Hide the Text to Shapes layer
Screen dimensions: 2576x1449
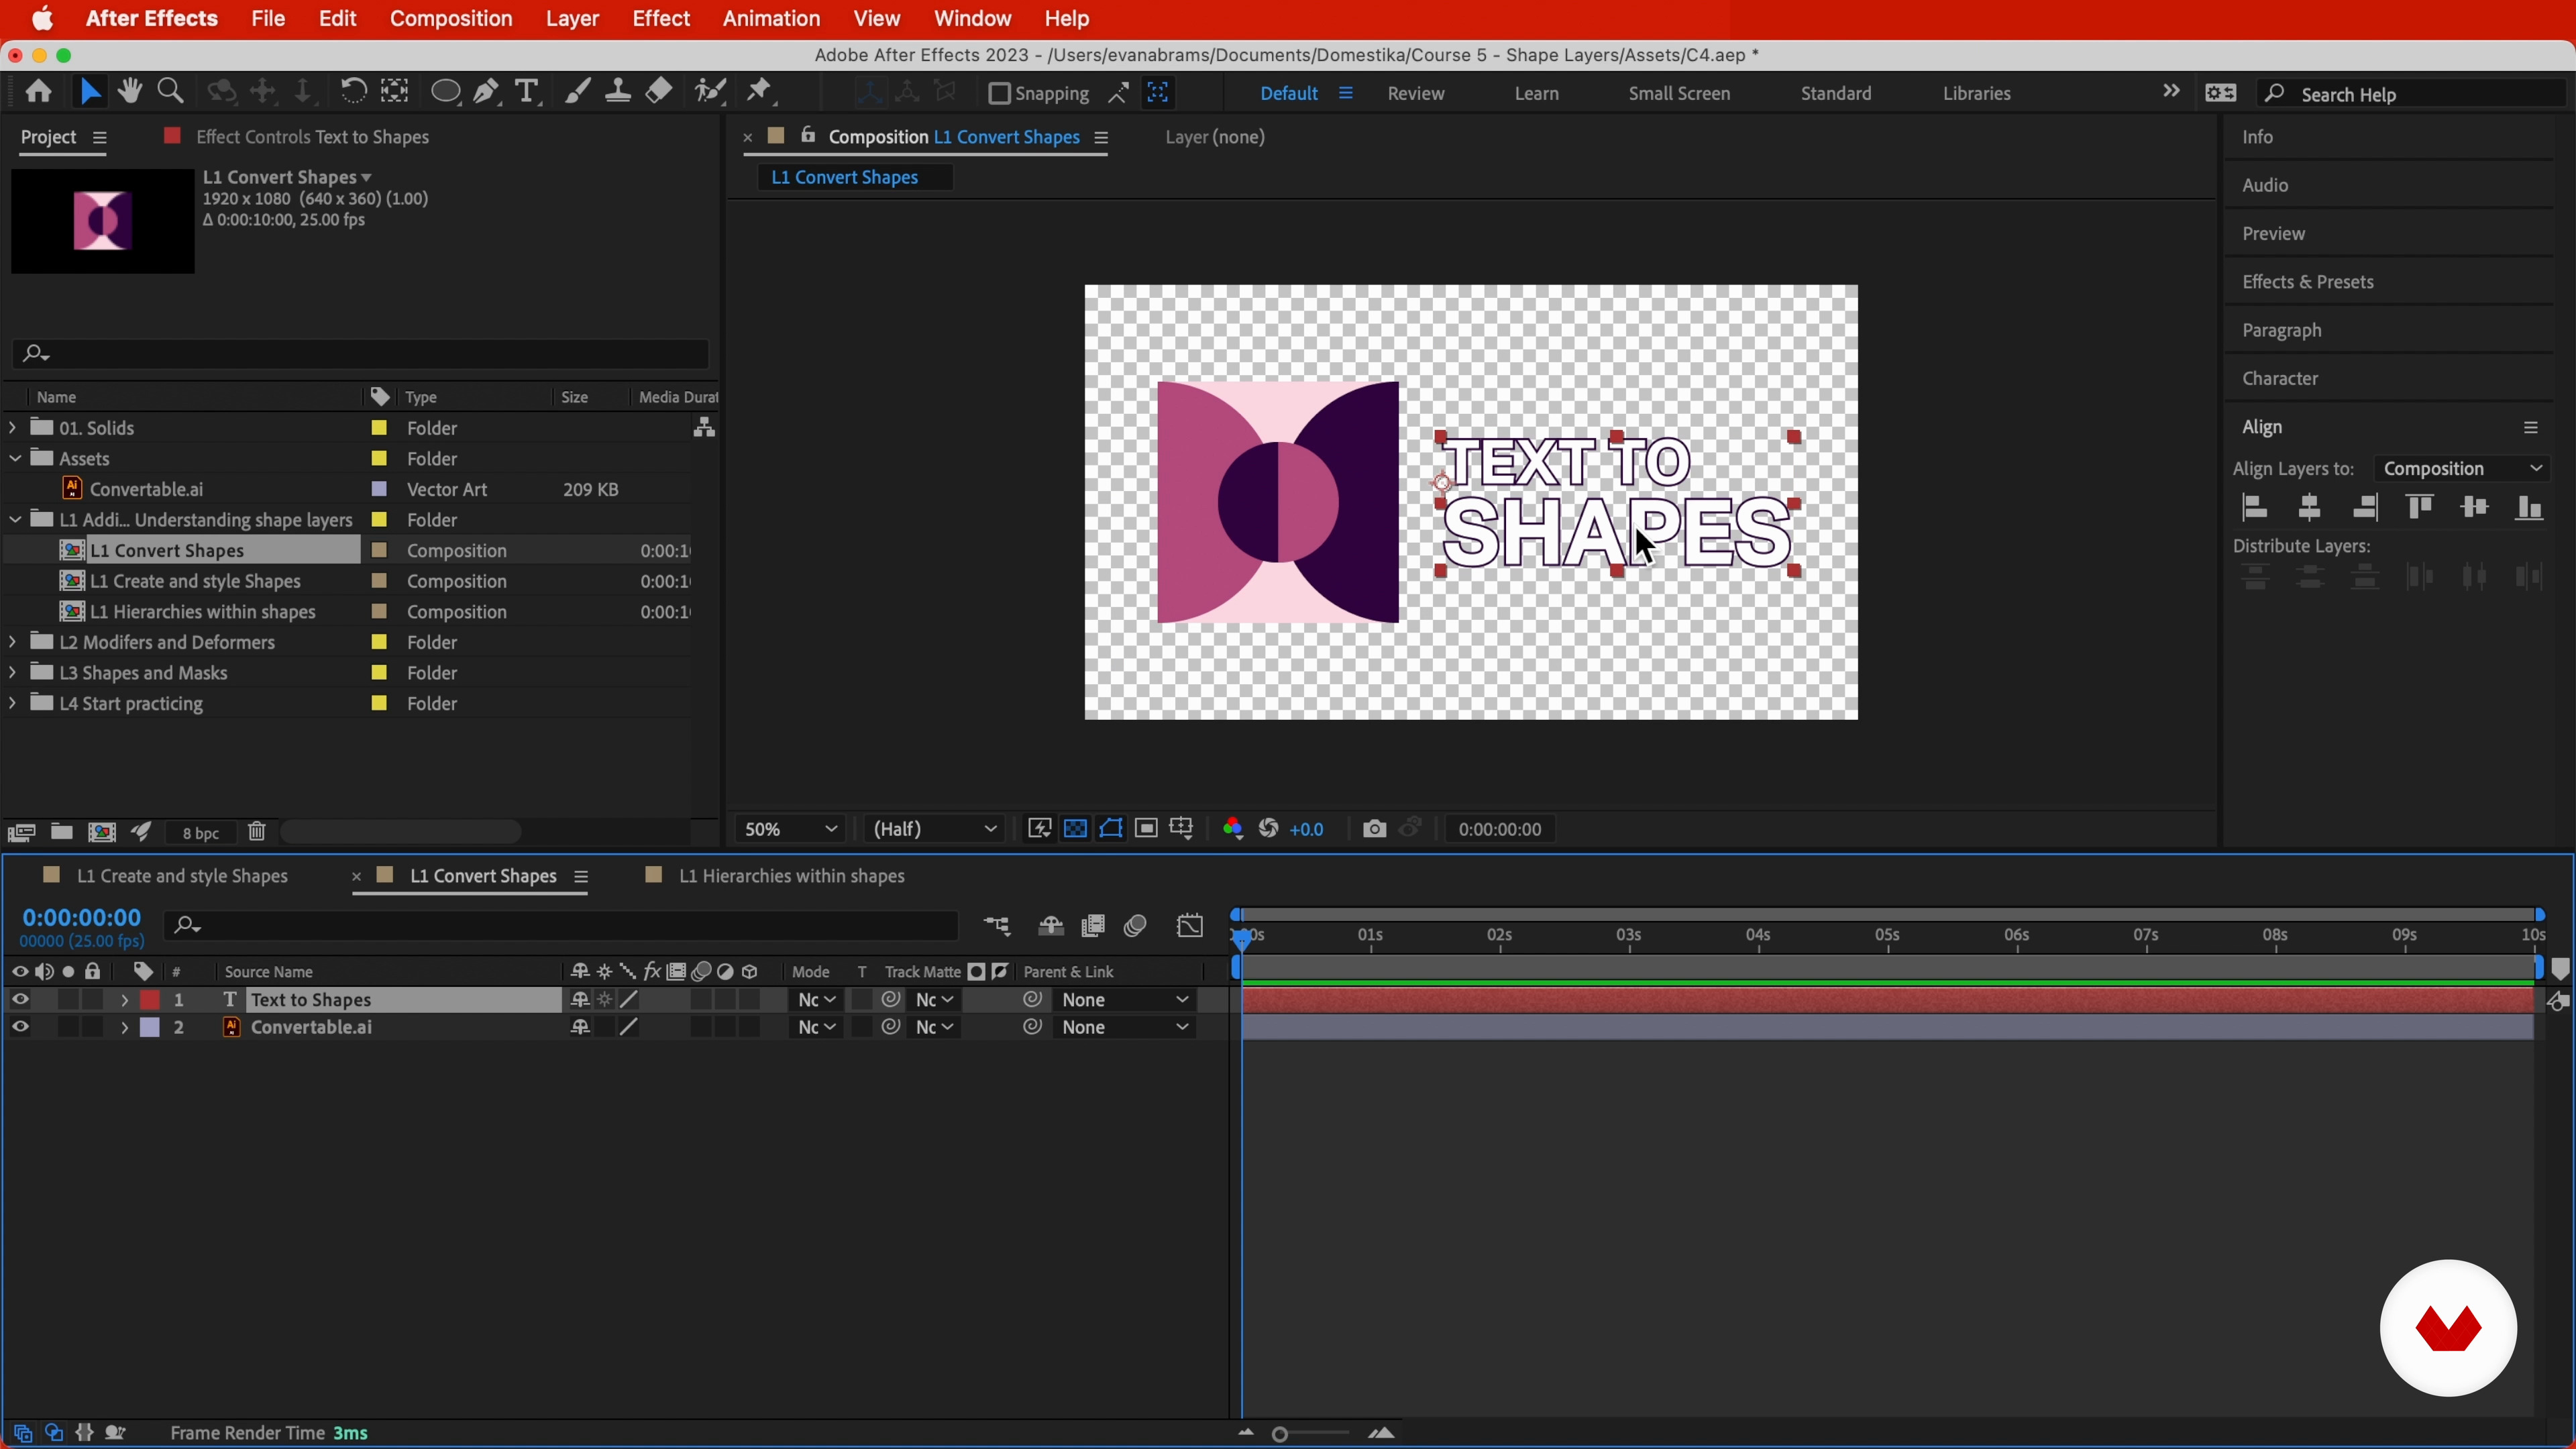20,1000
